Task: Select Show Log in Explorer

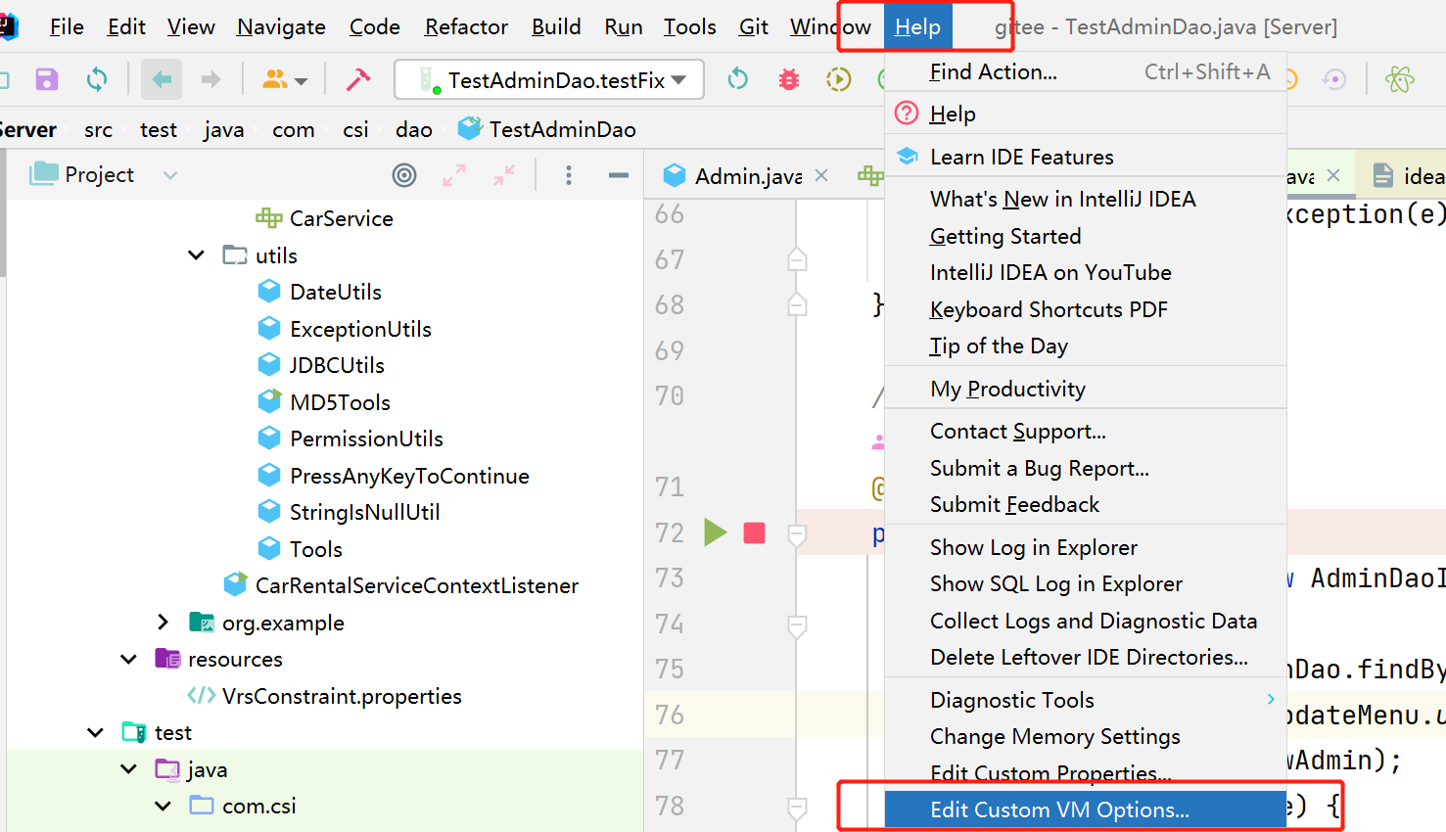Action: click(1086, 547)
